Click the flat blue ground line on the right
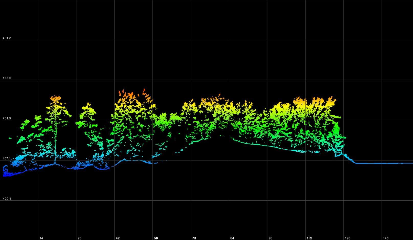This screenshot has width=413, height=240. (379, 163)
